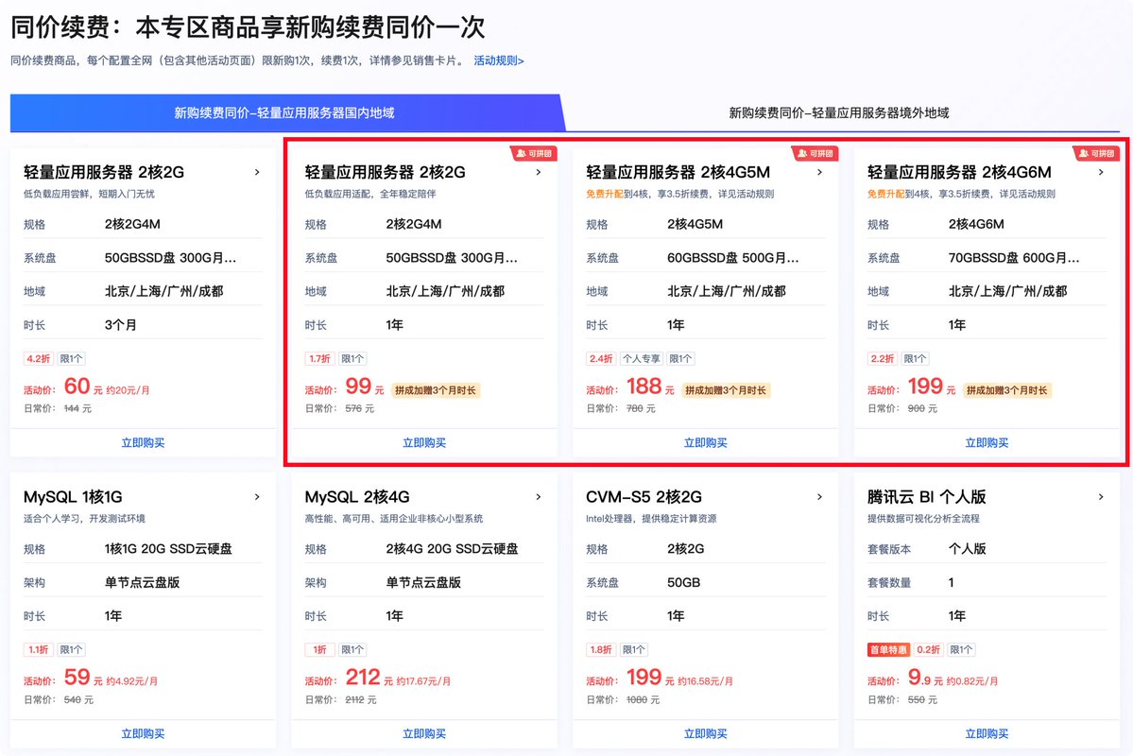Open the 活动规则 link
1133x756 pixels.
tap(499, 60)
